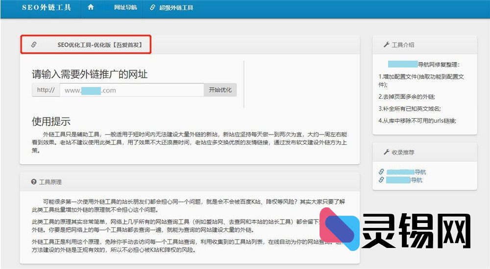The width and height of the screenshot is (490, 269).
Task: Open the first 导航 link under 收录推荐
Action: click(x=406, y=172)
